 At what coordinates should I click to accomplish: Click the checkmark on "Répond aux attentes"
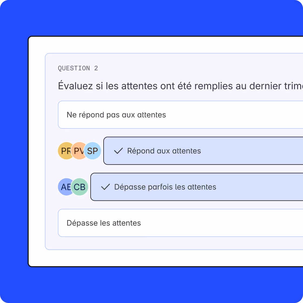pos(118,151)
